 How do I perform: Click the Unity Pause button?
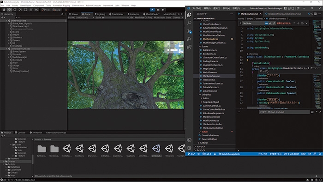(158, 10)
